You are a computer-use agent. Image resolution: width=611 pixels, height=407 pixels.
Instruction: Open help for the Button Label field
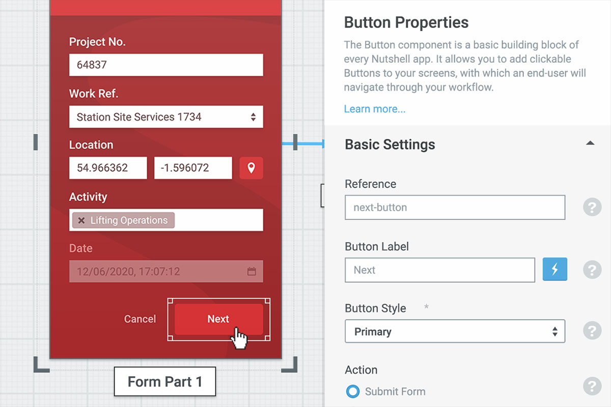click(592, 270)
